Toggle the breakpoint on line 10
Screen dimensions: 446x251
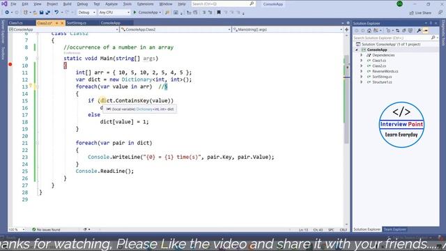point(10,65)
